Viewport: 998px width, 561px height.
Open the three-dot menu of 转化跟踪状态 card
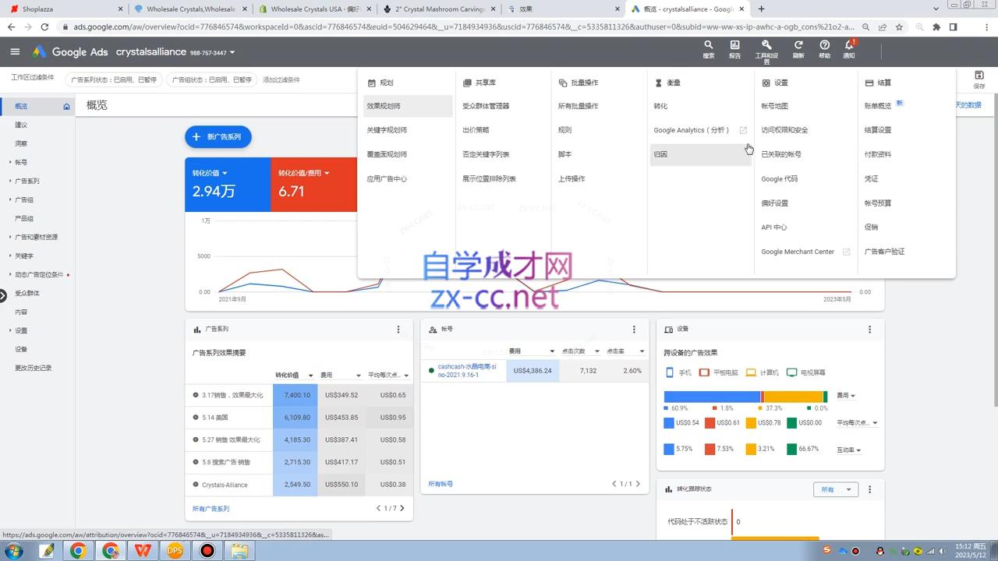pyautogui.click(x=870, y=489)
